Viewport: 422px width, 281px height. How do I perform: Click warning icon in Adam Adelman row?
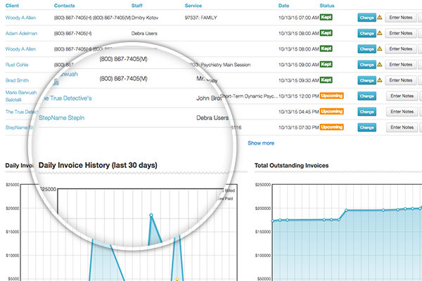point(380,33)
